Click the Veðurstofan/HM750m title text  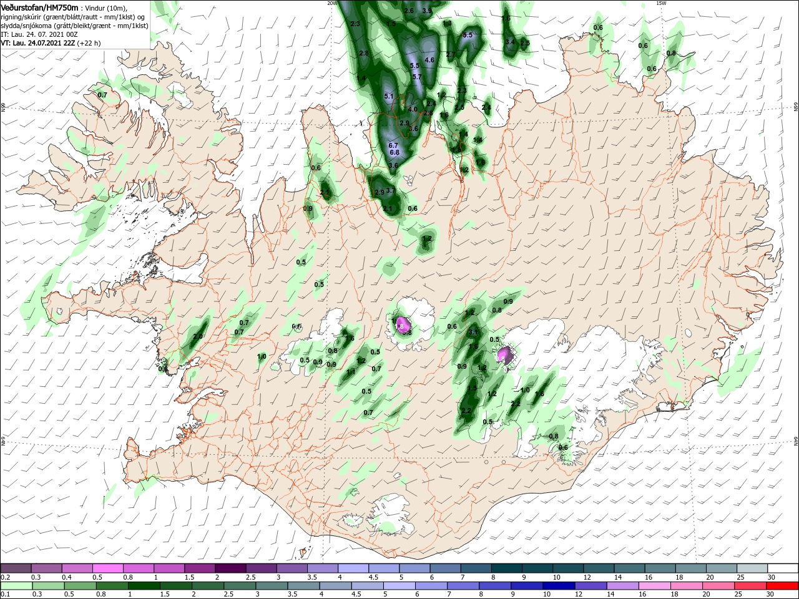pos(40,7)
